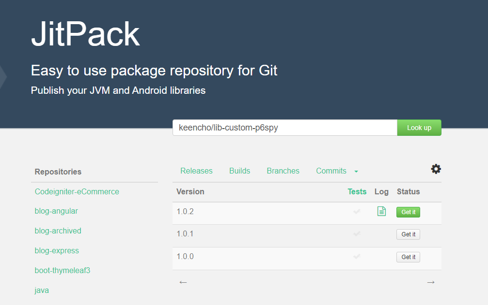Viewport: 488px width, 305px height.
Task: Go to the next page with the right arrow
Action: 431,282
